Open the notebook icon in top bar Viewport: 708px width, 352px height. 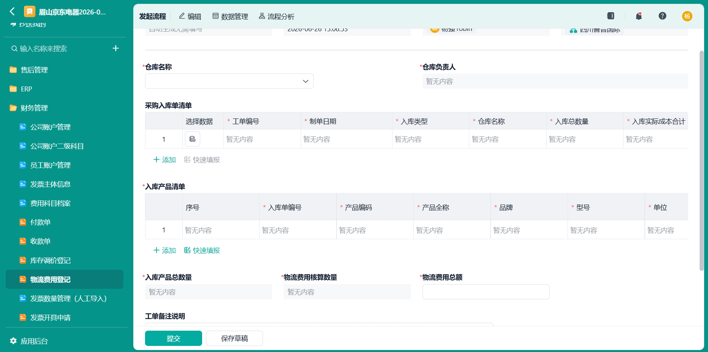pos(611,16)
